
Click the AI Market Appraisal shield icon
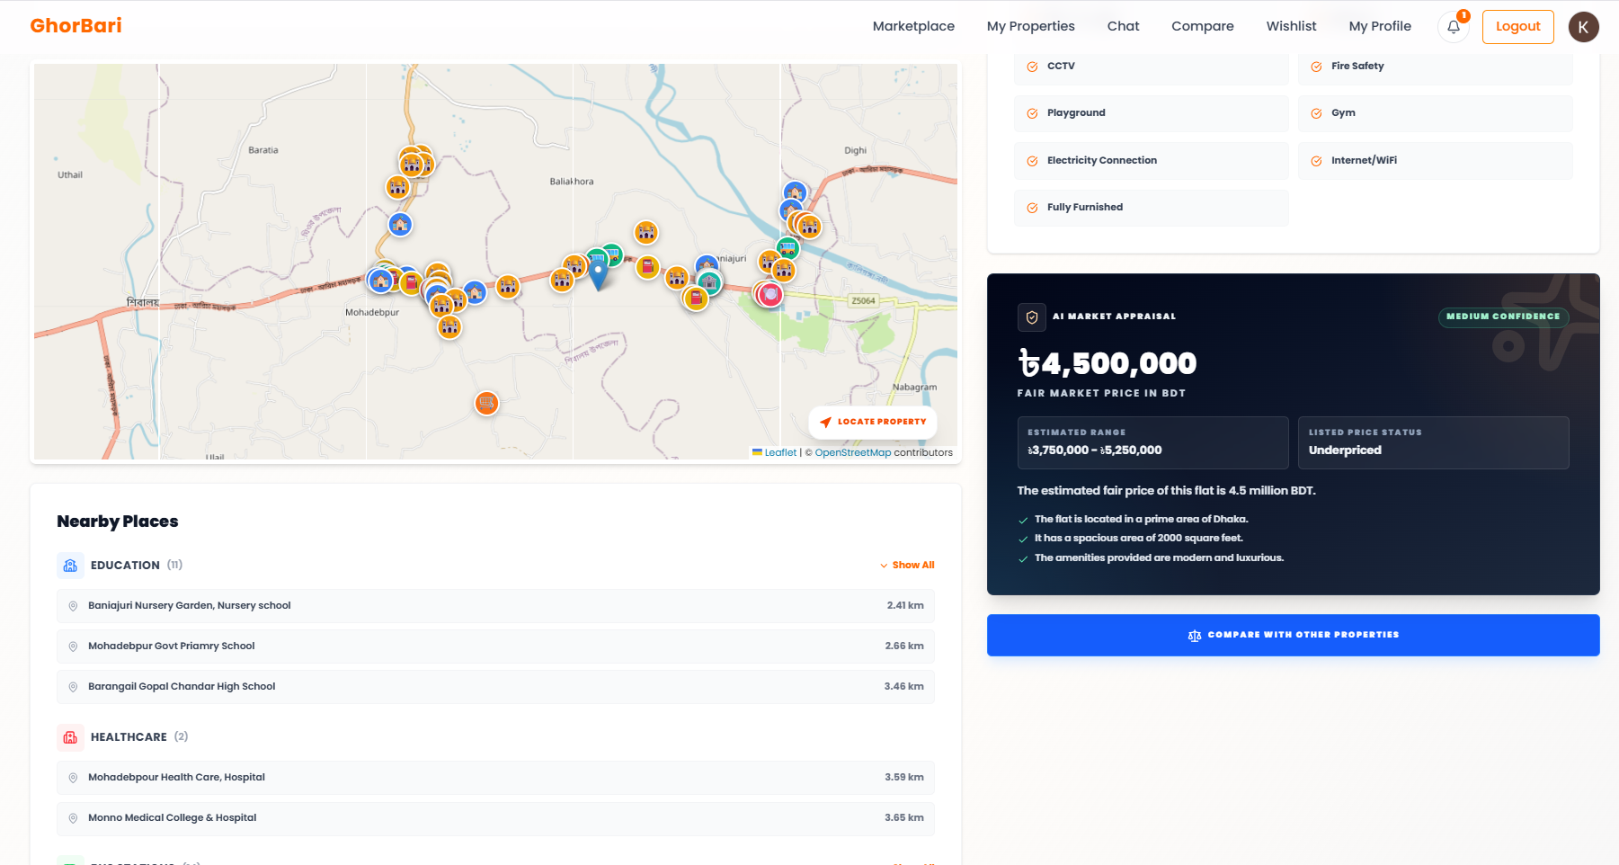[1031, 317]
